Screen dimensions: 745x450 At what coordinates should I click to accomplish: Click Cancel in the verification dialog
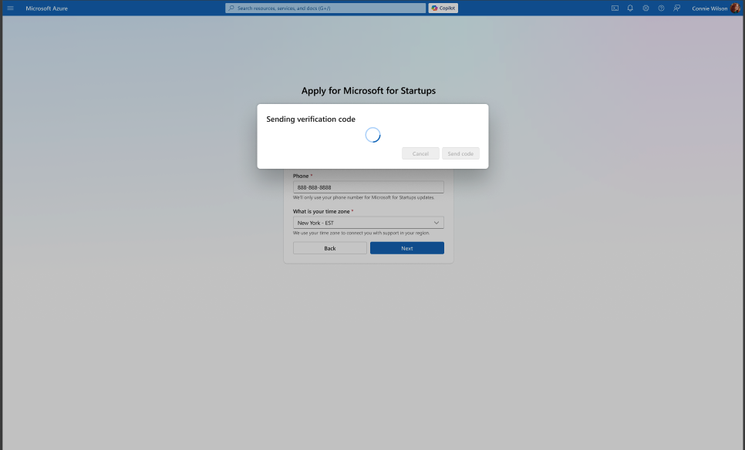pyautogui.click(x=420, y=153)
